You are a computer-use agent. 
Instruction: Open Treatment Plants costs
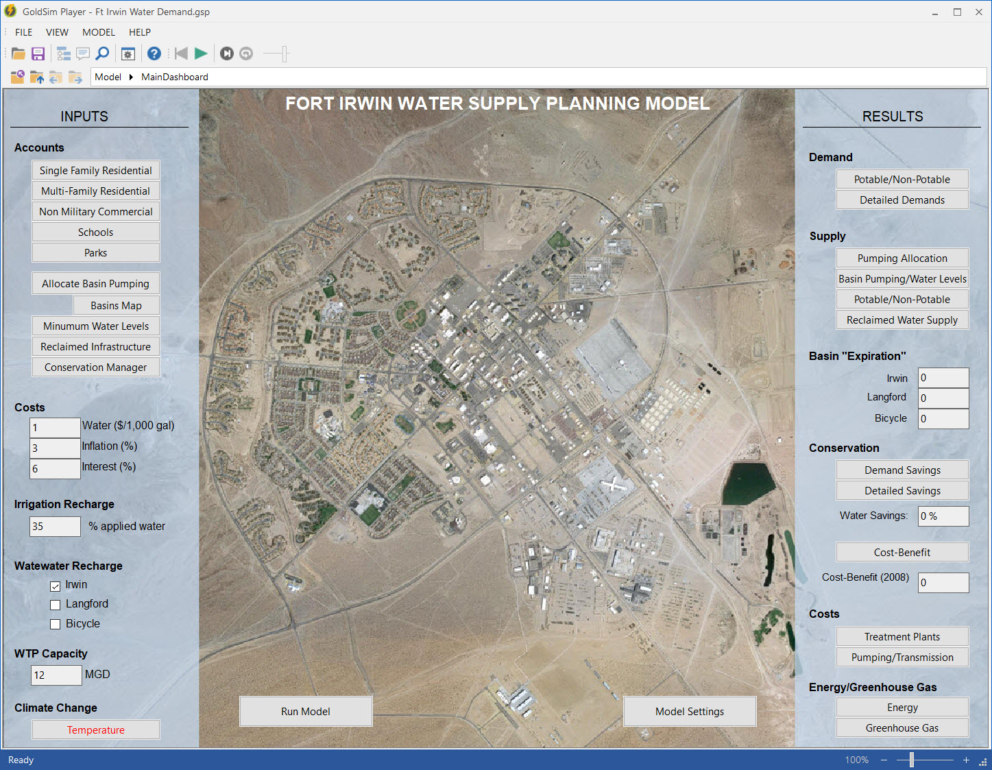(902, 636)
